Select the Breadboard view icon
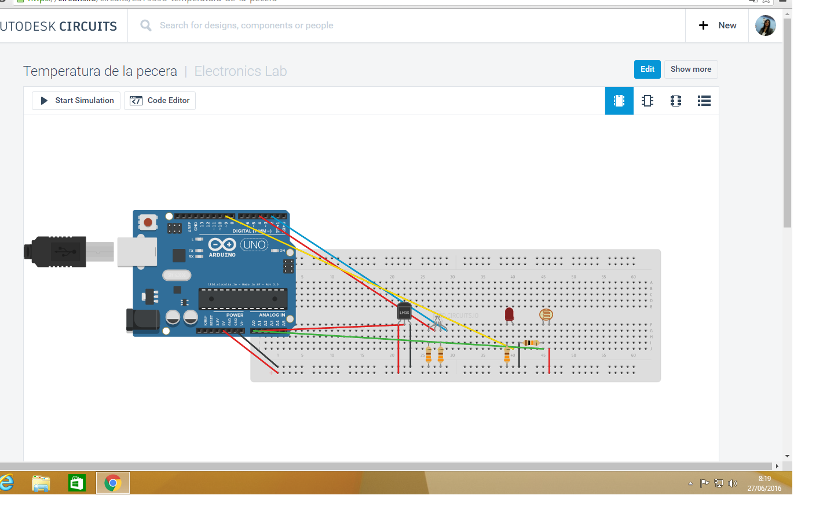This screenshot has width=834, height=521. click(619, 100)
